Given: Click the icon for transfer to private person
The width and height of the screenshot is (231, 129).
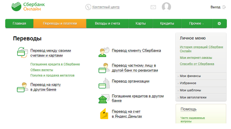Looking at the screenshot, I should [x=104, y=68].
